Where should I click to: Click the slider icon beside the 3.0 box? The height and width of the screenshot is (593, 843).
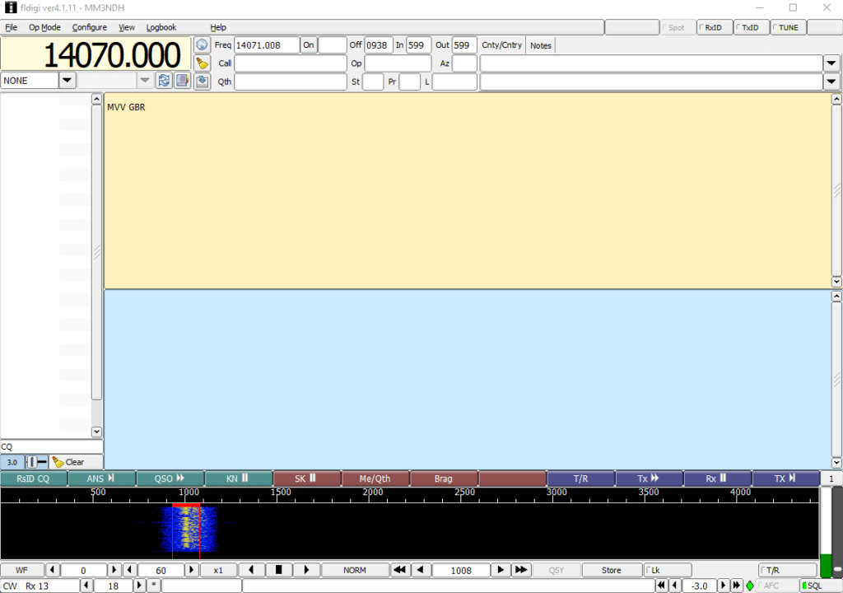tap(36, 462)
